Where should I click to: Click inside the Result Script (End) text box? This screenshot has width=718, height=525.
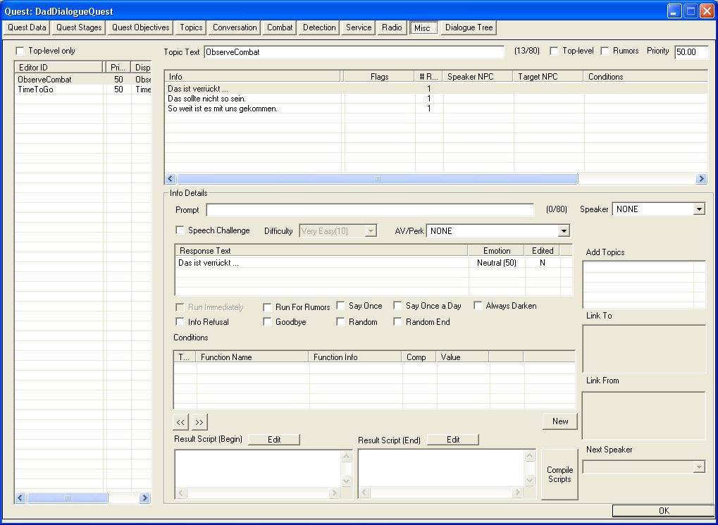[441, 469]
